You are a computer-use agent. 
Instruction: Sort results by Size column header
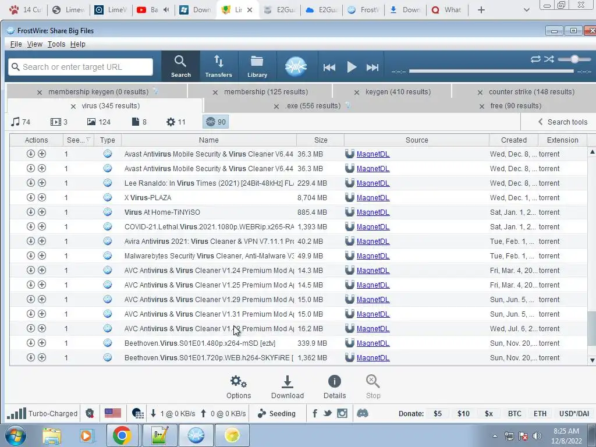tap(321, 140)
